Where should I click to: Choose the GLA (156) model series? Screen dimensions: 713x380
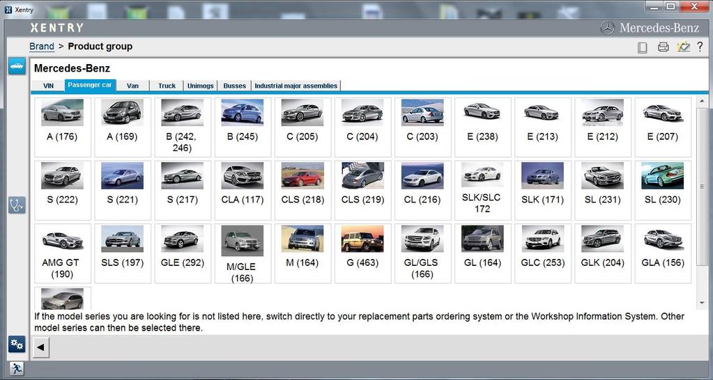[663, 253]
